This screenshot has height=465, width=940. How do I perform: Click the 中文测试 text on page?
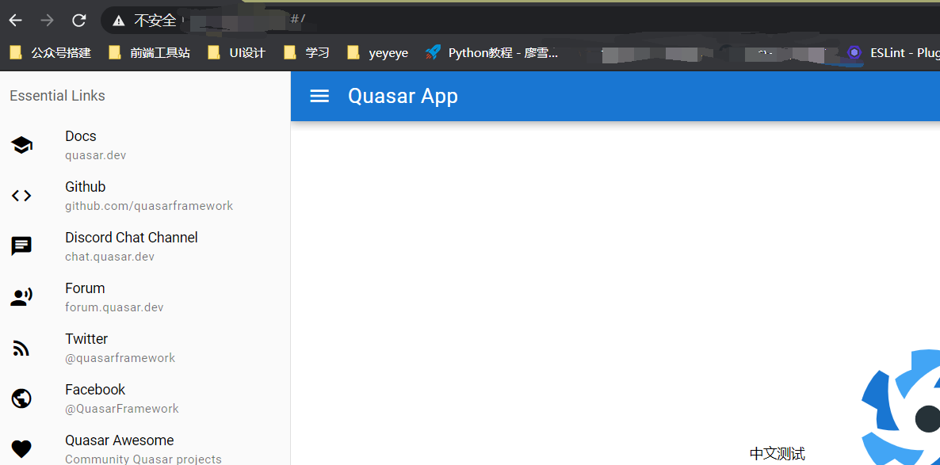[x=777, y=454]
